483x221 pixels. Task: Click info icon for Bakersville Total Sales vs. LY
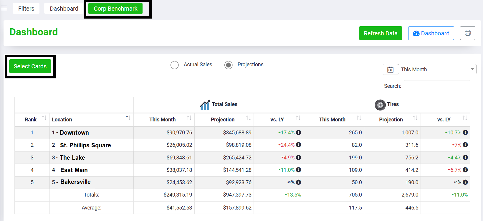tap(299, 182)
